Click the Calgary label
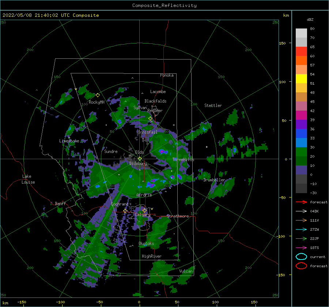 coord(143,215)
